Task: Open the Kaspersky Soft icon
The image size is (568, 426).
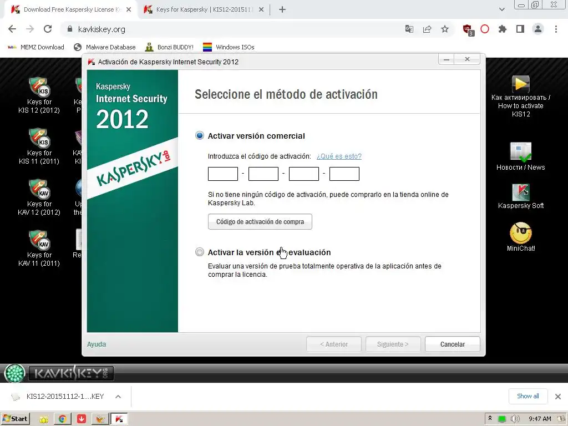Action: [x=520, y=197]
